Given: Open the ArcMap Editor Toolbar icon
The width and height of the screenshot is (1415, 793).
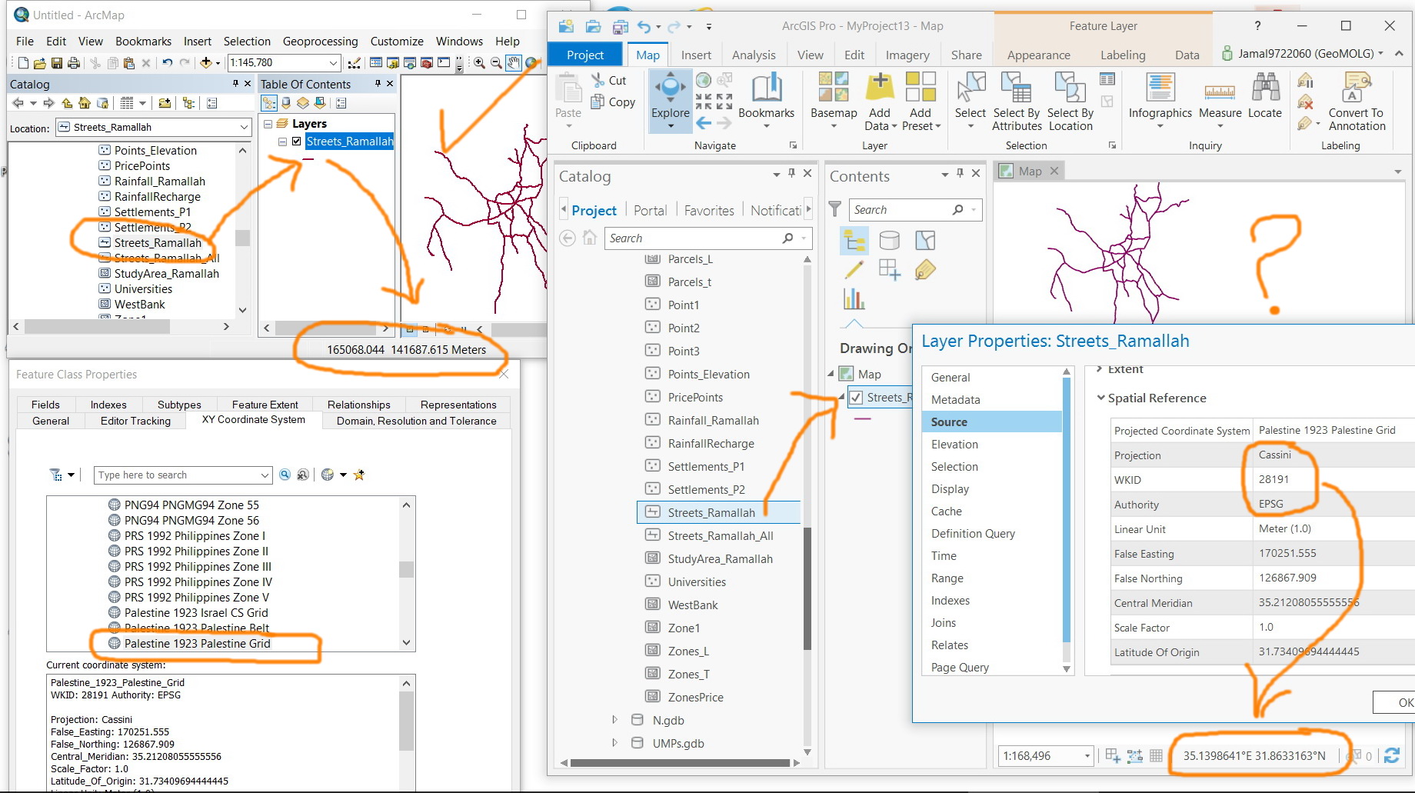Looking at the screenshot, I should [x=355, y=63].
